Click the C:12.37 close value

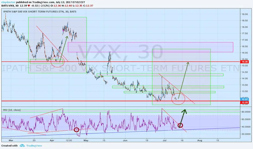click(x=88, y=6)
